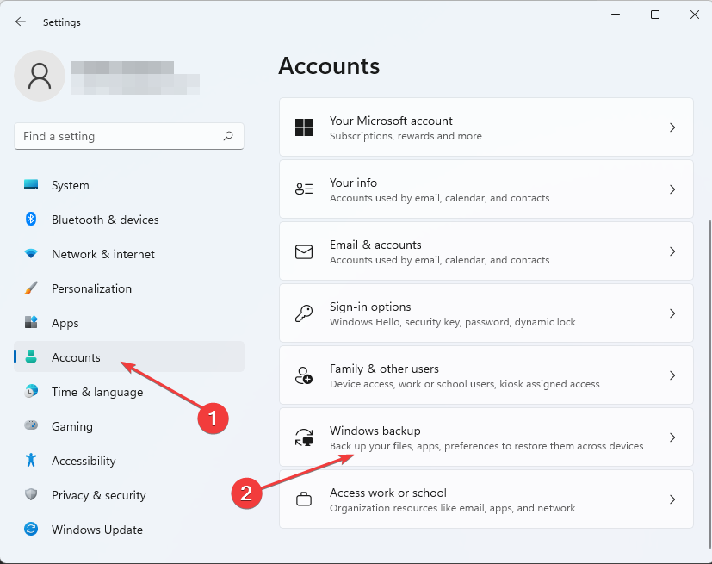Image resolution: width=712 pixels, height=564 pixels.
Task: Click the search magnifier icon
Action: click(x=228, y=136)
